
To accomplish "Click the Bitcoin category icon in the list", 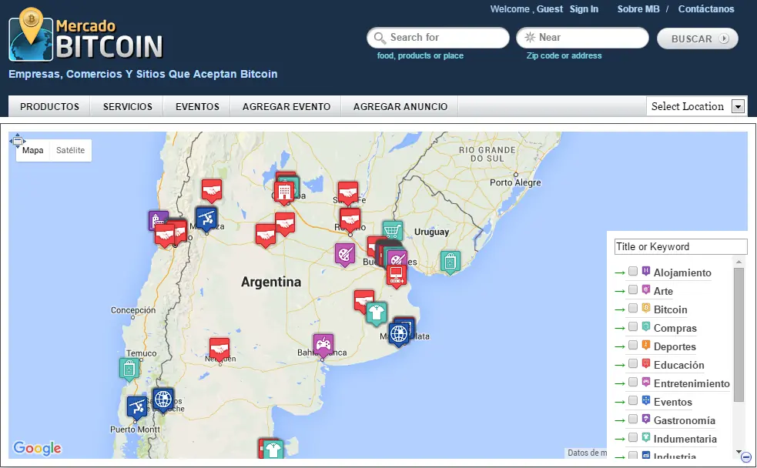I will point(646,308).
